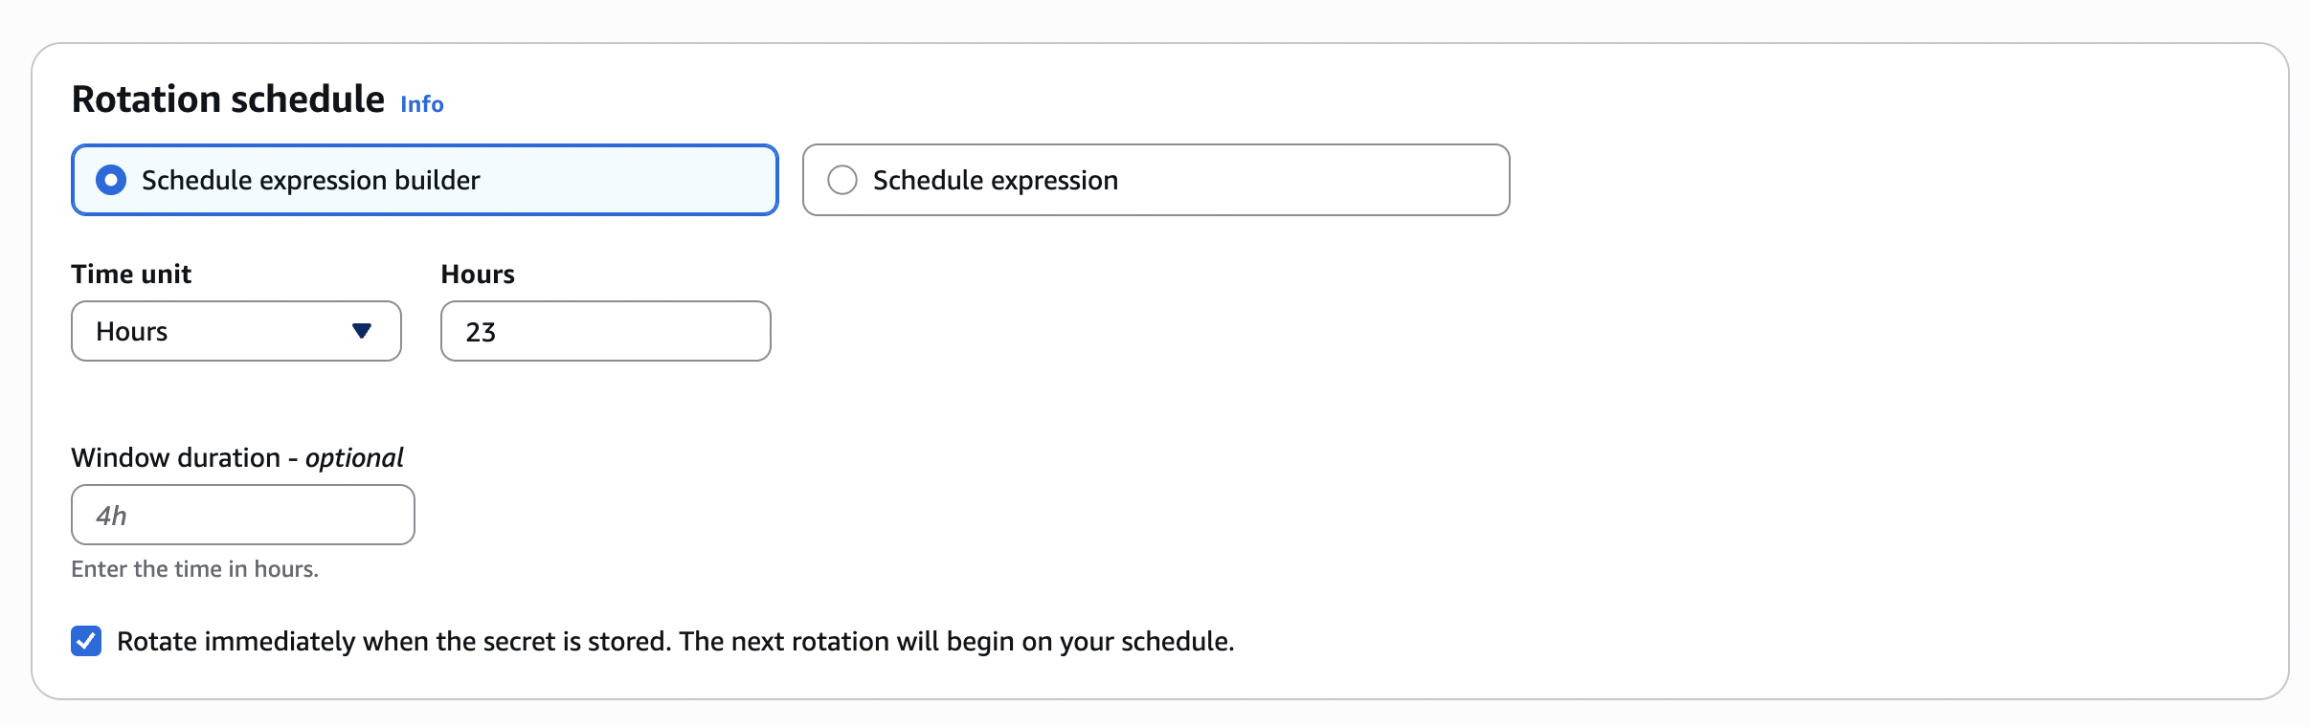Uncheck the Rotate immediately checkbox
Screen dimensions: 2311x727
86,641
